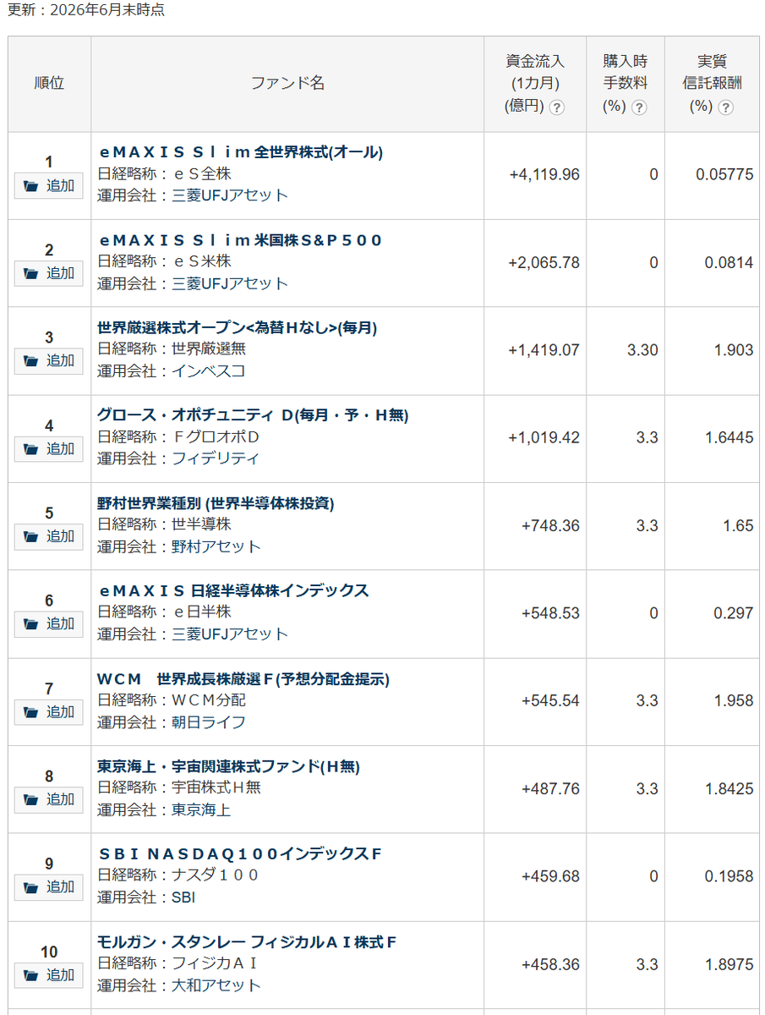Click 運用会社:朝日ライフ text
This screenshot has width=765, height=1015.
pyautogui.click(x=172, y=722)
